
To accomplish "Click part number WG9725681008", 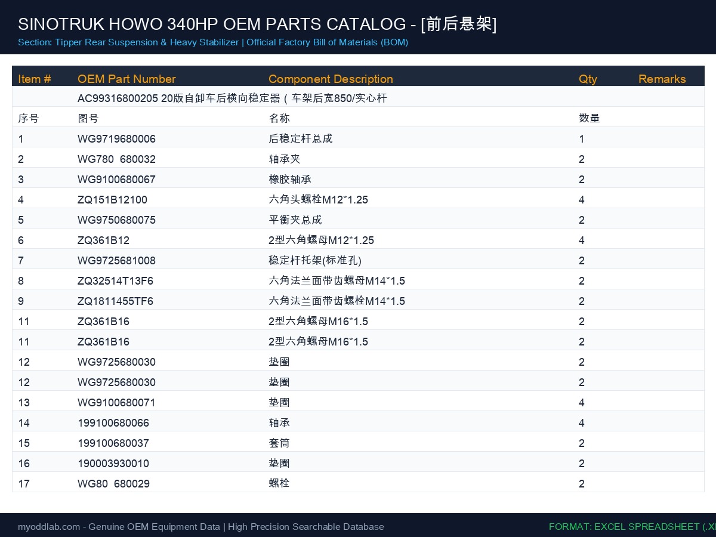I will point(116,261).
